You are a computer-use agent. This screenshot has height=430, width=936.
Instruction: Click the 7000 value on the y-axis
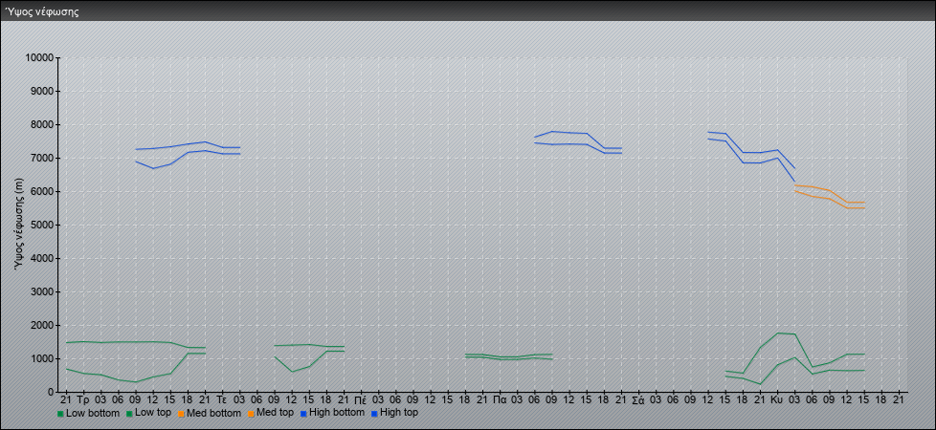click(x=42, y=158)
